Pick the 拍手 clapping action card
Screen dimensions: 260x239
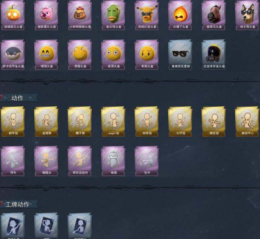coord(146,161)
